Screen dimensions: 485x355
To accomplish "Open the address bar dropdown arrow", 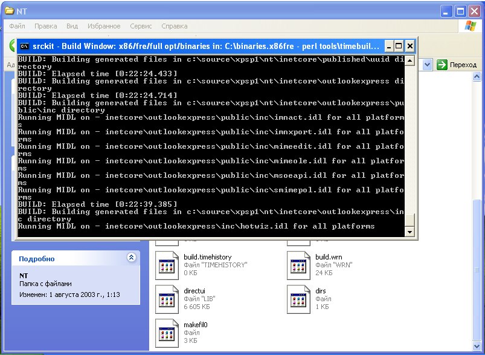I will click(x=427, y=65).
